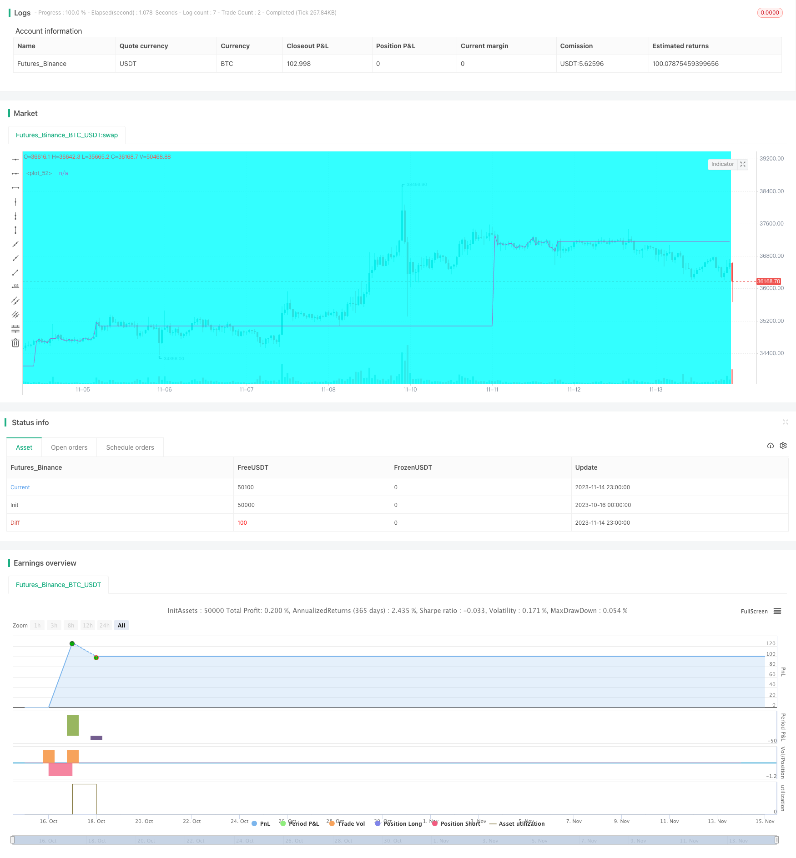The height and width of the screenshot is (858, 796).
Task: Click the green Period P&L bar
Action: [73, 725]
